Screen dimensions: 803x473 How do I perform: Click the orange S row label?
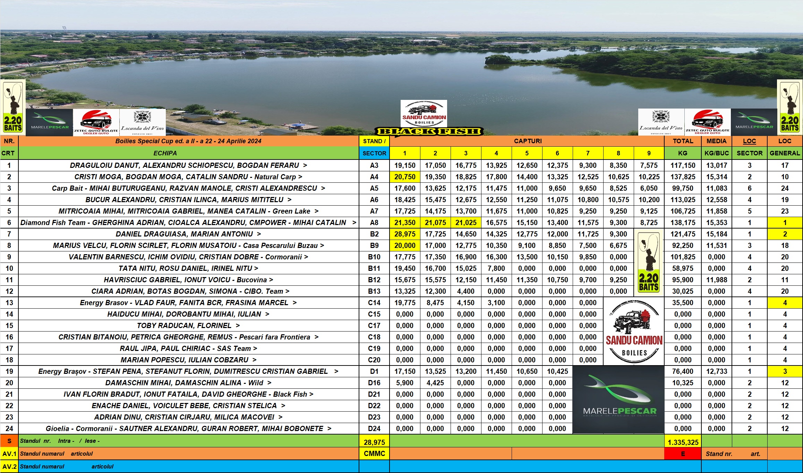[9, 441]
